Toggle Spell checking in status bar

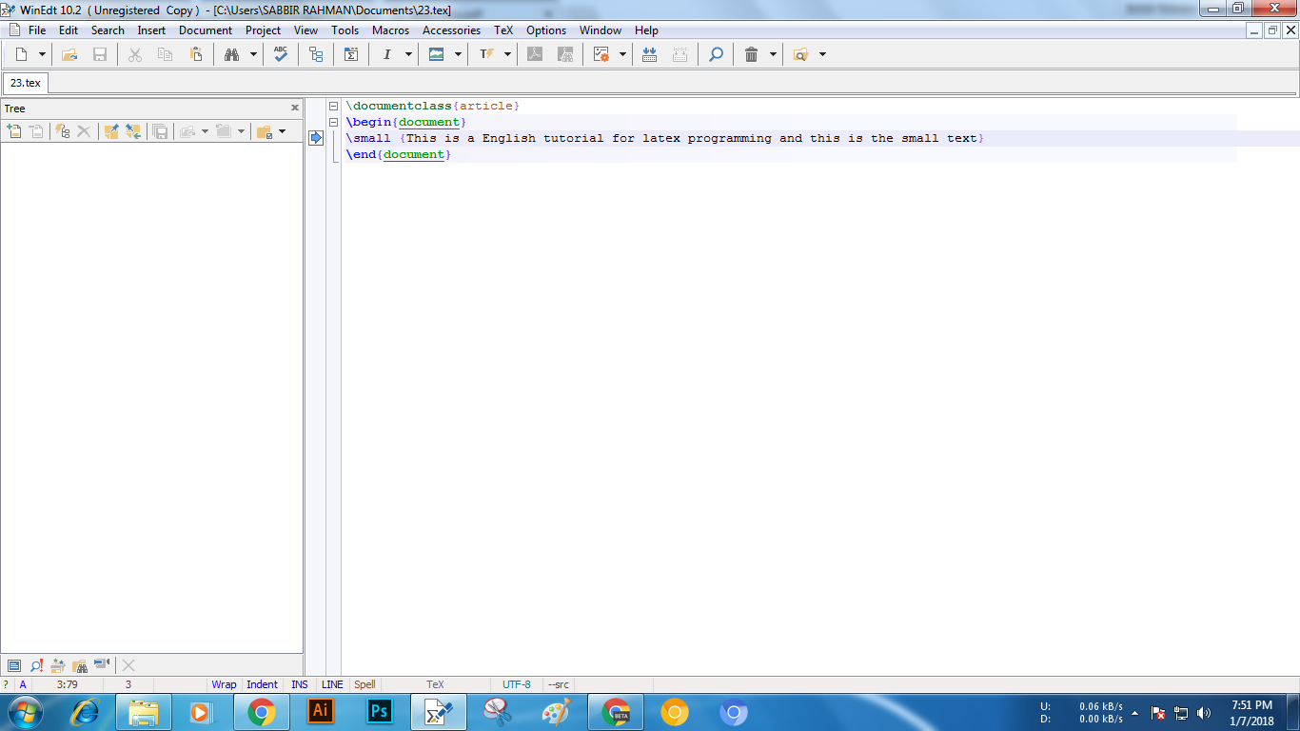364,684
